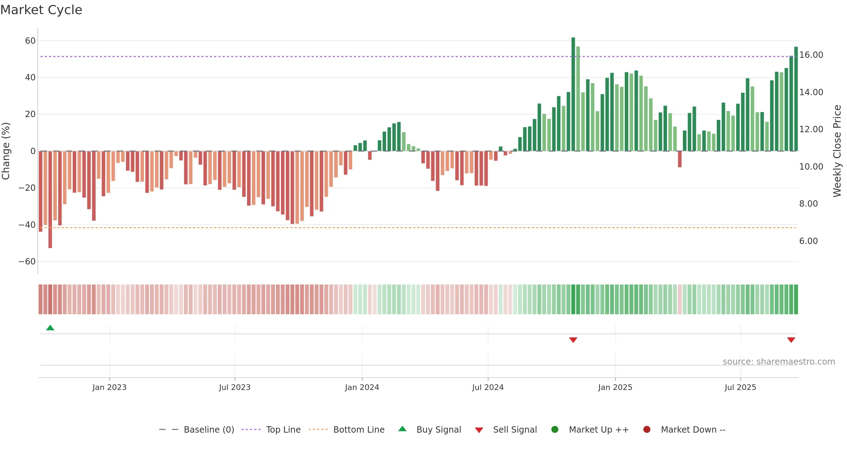Click the 16.00 price axis label
This screenshot has width=847, height=476.
click(811, 55)
